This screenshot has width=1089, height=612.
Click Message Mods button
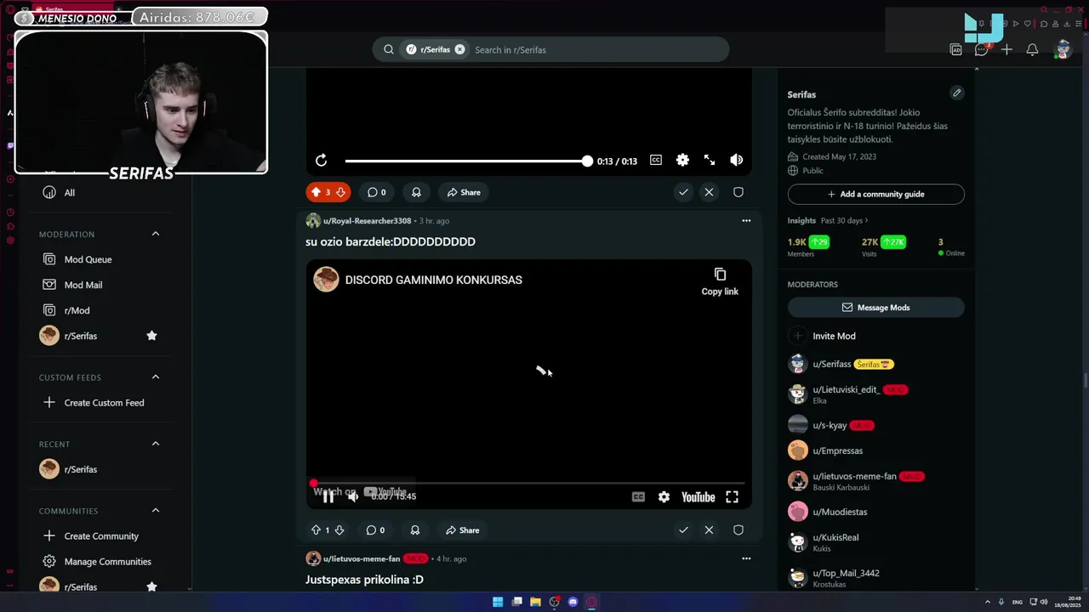click(875, 308)
